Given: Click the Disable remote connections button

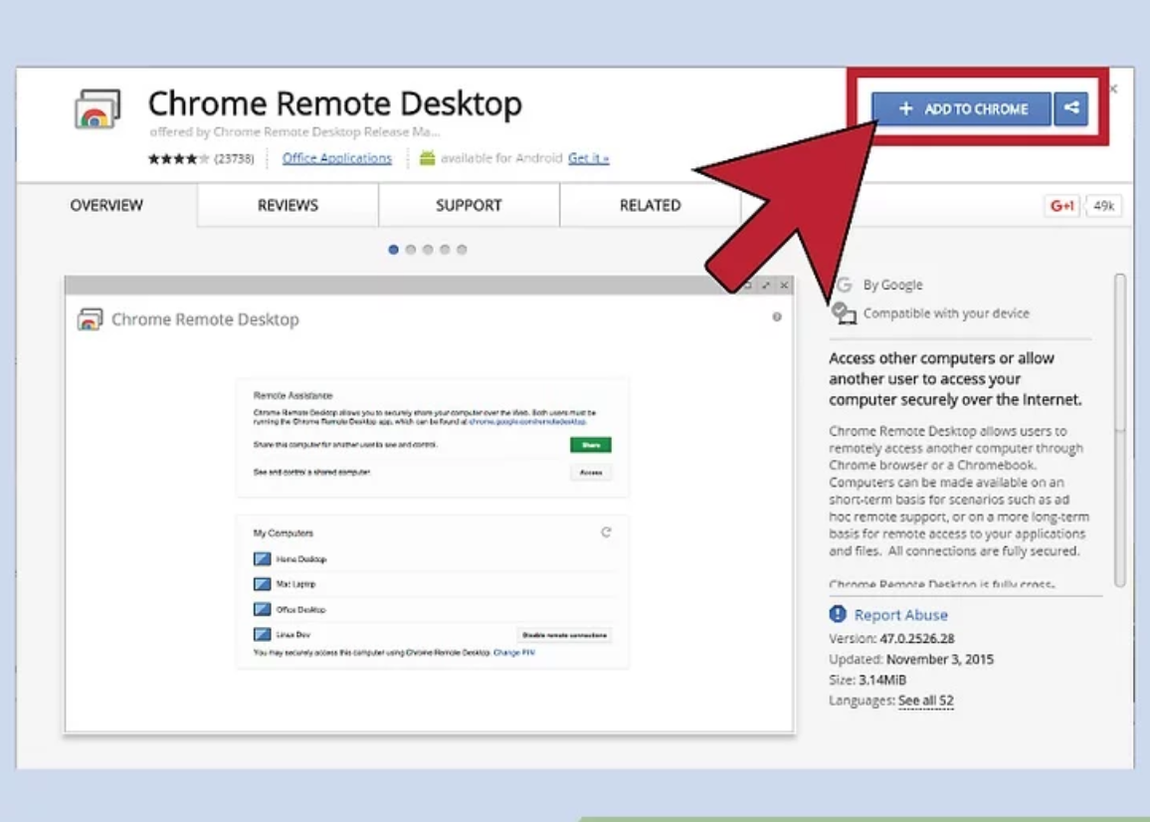Looking at the screenshot, I should [564, 635].
